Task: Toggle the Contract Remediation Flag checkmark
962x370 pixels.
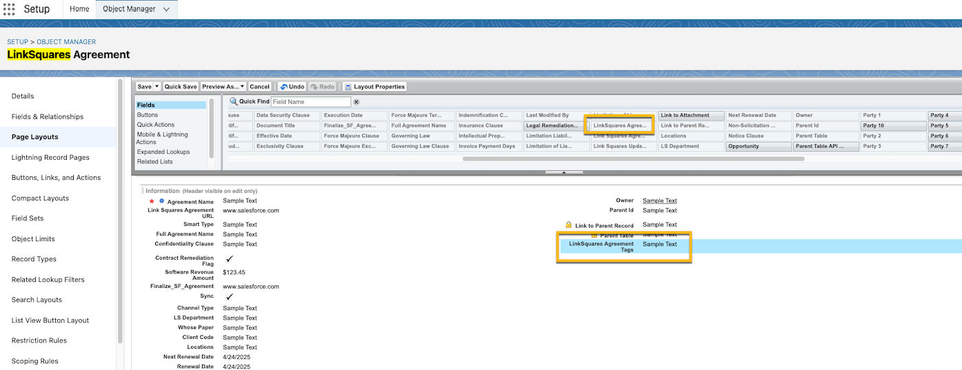Action: point(230,258)
